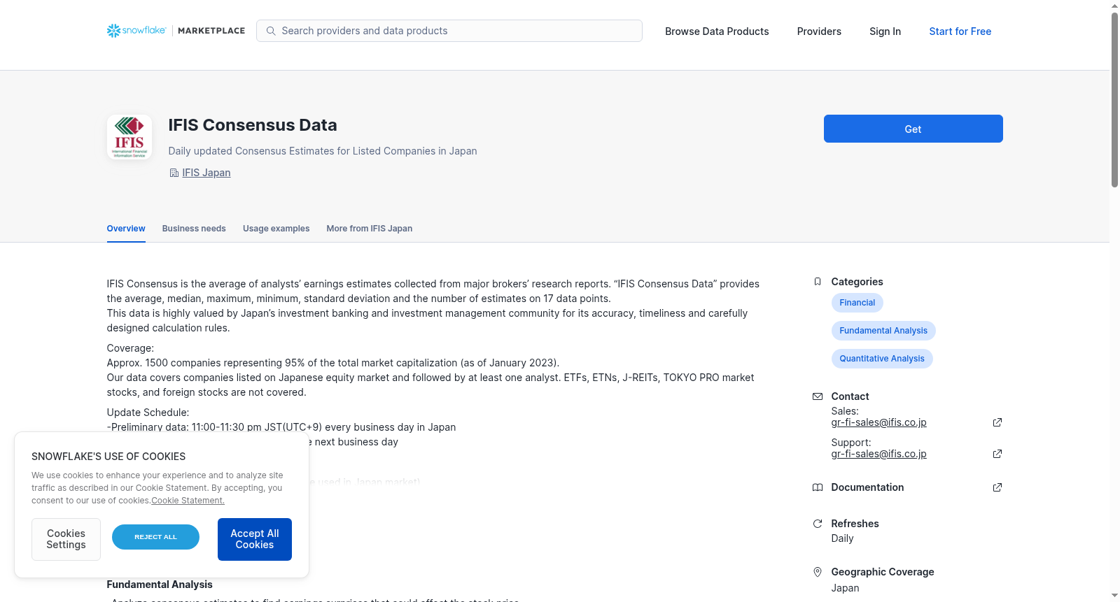Open the external link icon for Documentation
This screenshot has width=1120, height=602.
click(997, 487)
